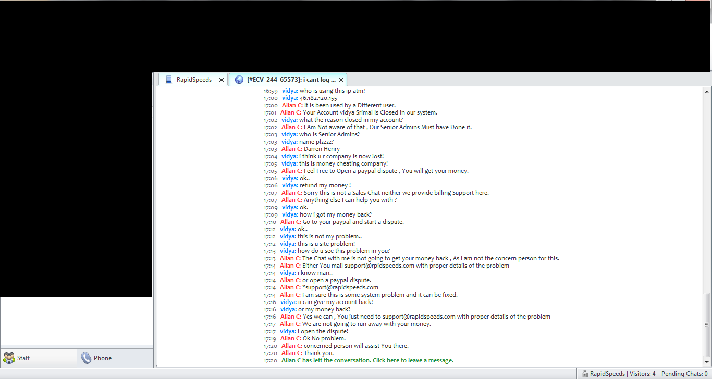Click the 'Darren Henry' reply line
The height and width of the screenshot is (379, 712).
[322, 149]
